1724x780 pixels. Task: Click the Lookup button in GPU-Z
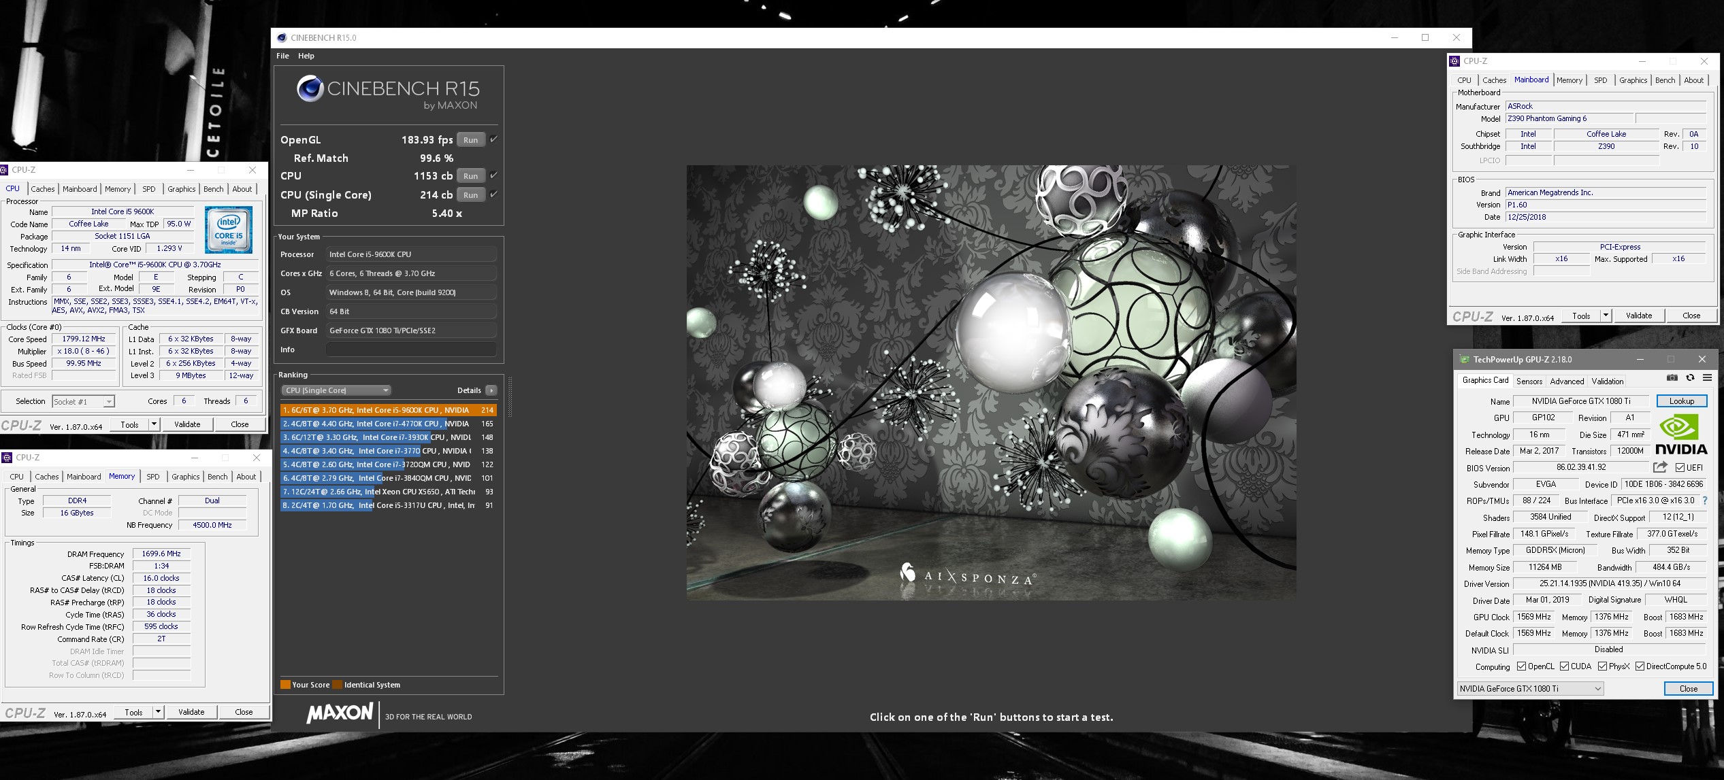(1681, 401)
